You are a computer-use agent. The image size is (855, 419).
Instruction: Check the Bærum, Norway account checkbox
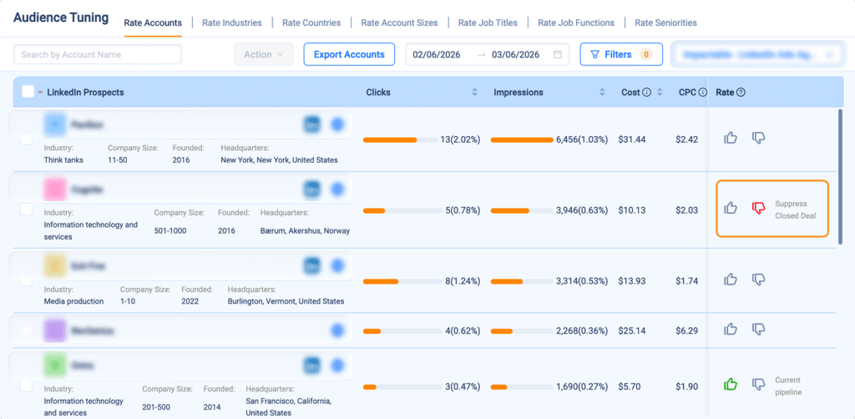pyautogui.click(x=26, y=209)
